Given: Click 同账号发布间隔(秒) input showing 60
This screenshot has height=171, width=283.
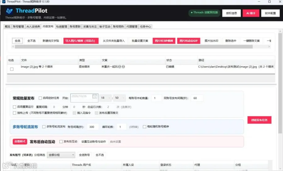Looking at the screenshot, I should click(197, 98).
